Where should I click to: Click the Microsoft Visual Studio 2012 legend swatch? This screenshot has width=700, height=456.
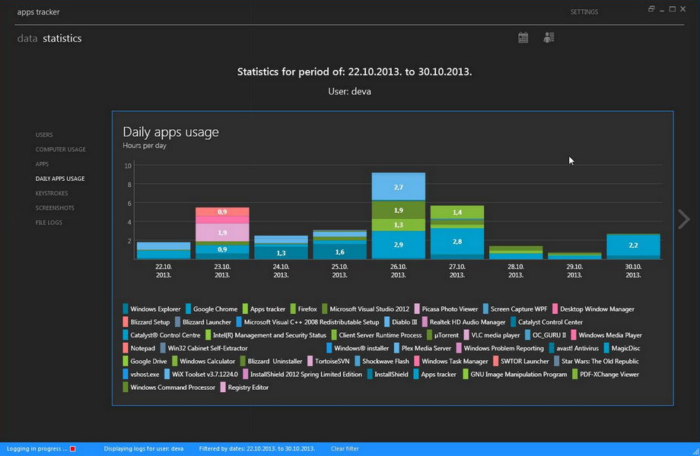(x=325, y=309)
